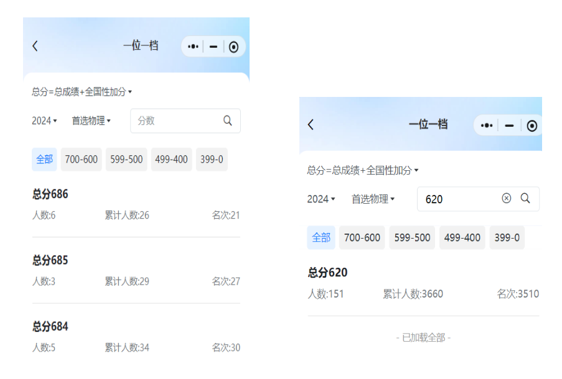
Task: Switch to the 599-500 tab in the right panel
Action: 412,238
